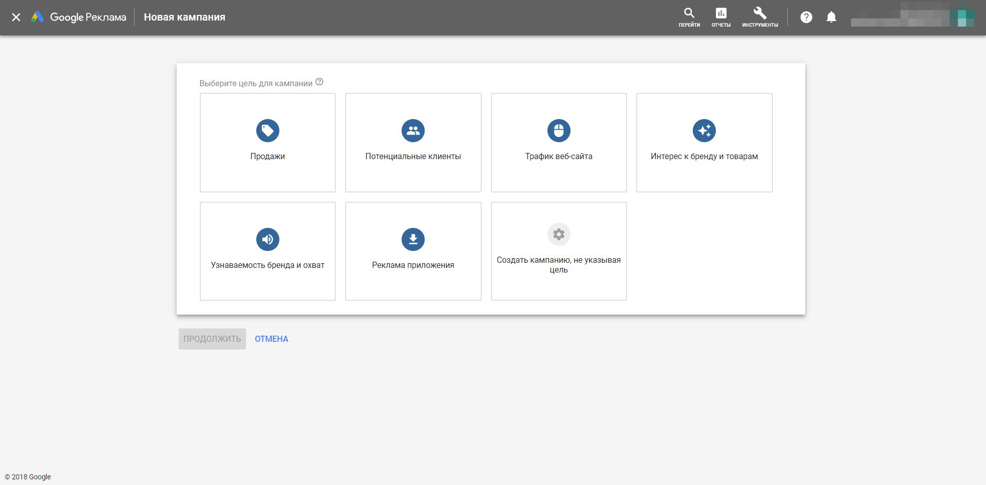This screenshot has width=986, height=485.
Task: Click the Google Реклама logo
Action: (x=79, y=17)
